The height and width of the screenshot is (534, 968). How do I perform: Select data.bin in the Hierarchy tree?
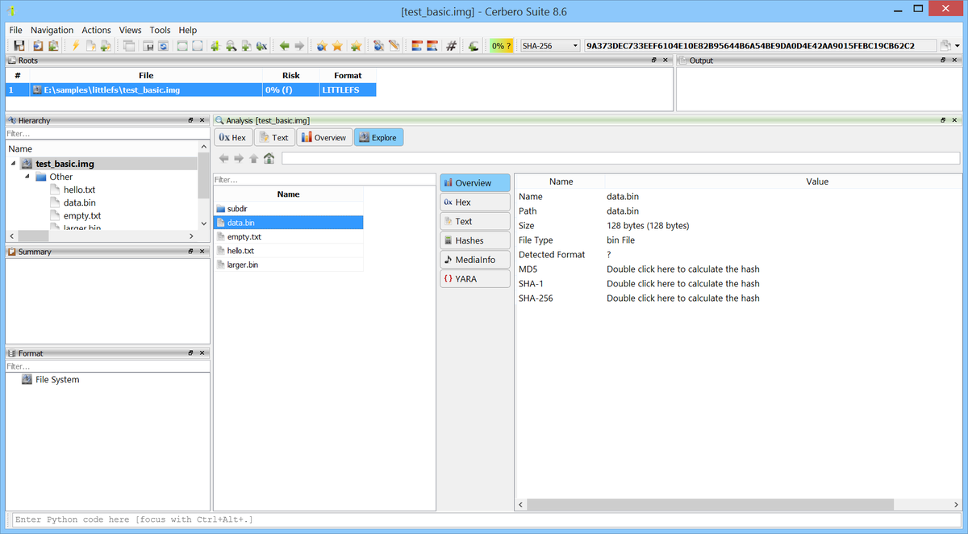(x=79, y=202)
